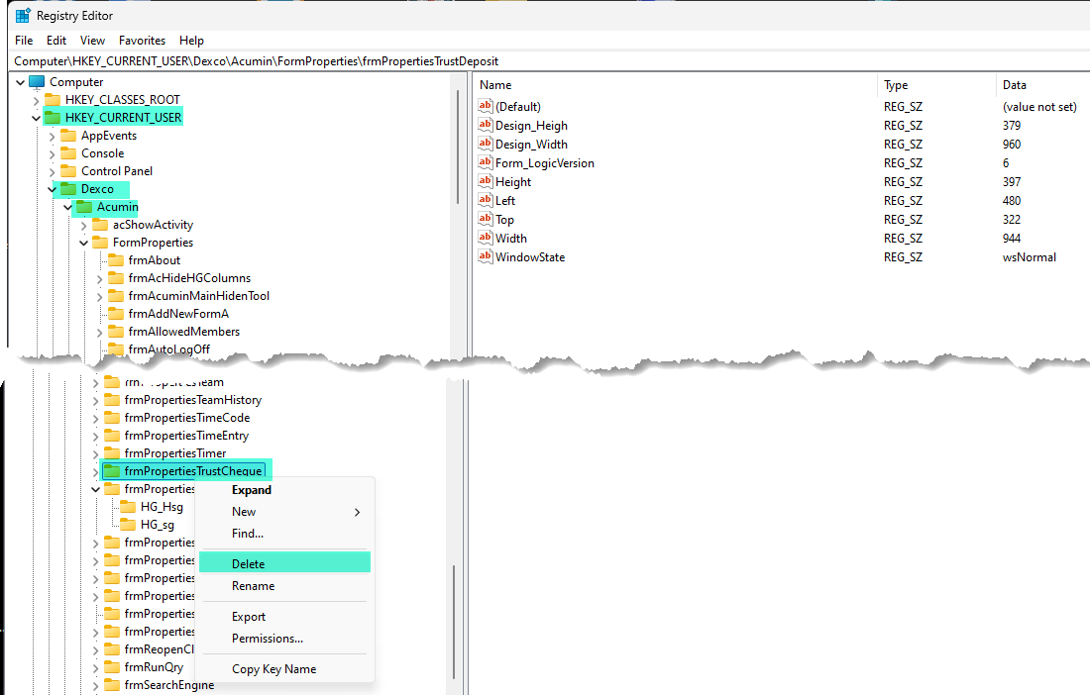The image size is (1090, 695).
Task: Click the frmRunQry folder icon
Action: (112, 667)
